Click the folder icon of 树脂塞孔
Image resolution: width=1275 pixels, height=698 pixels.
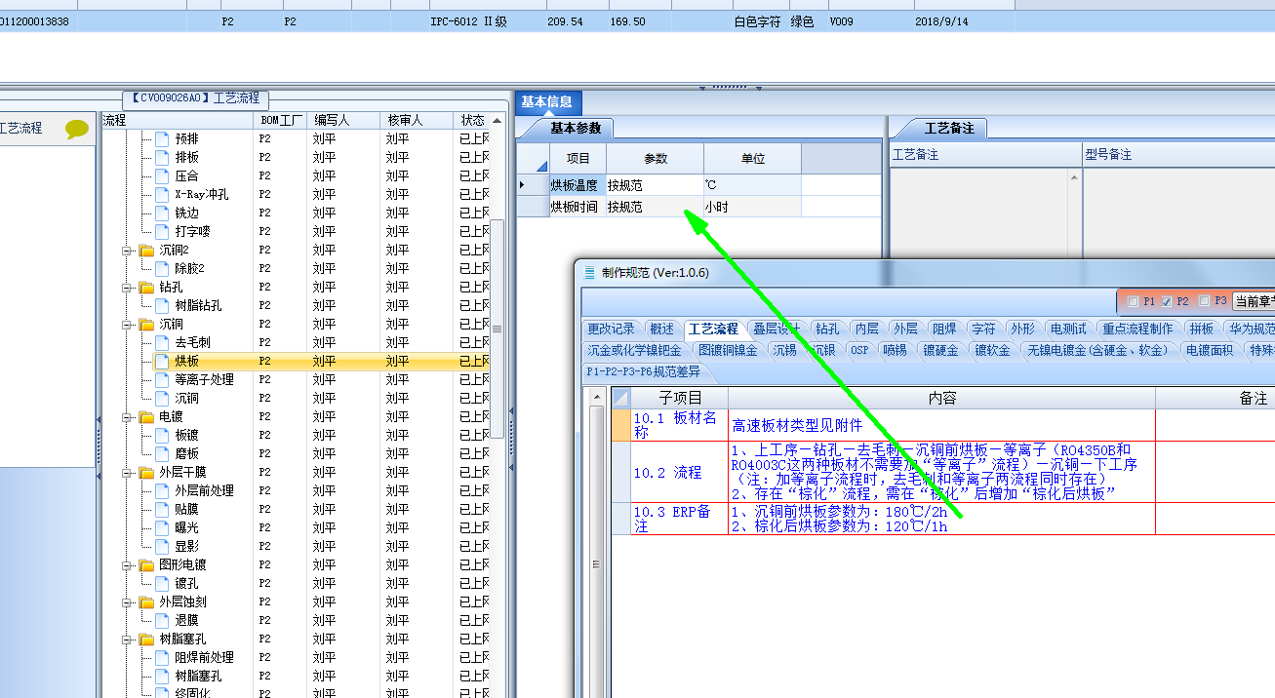[146, 640]
